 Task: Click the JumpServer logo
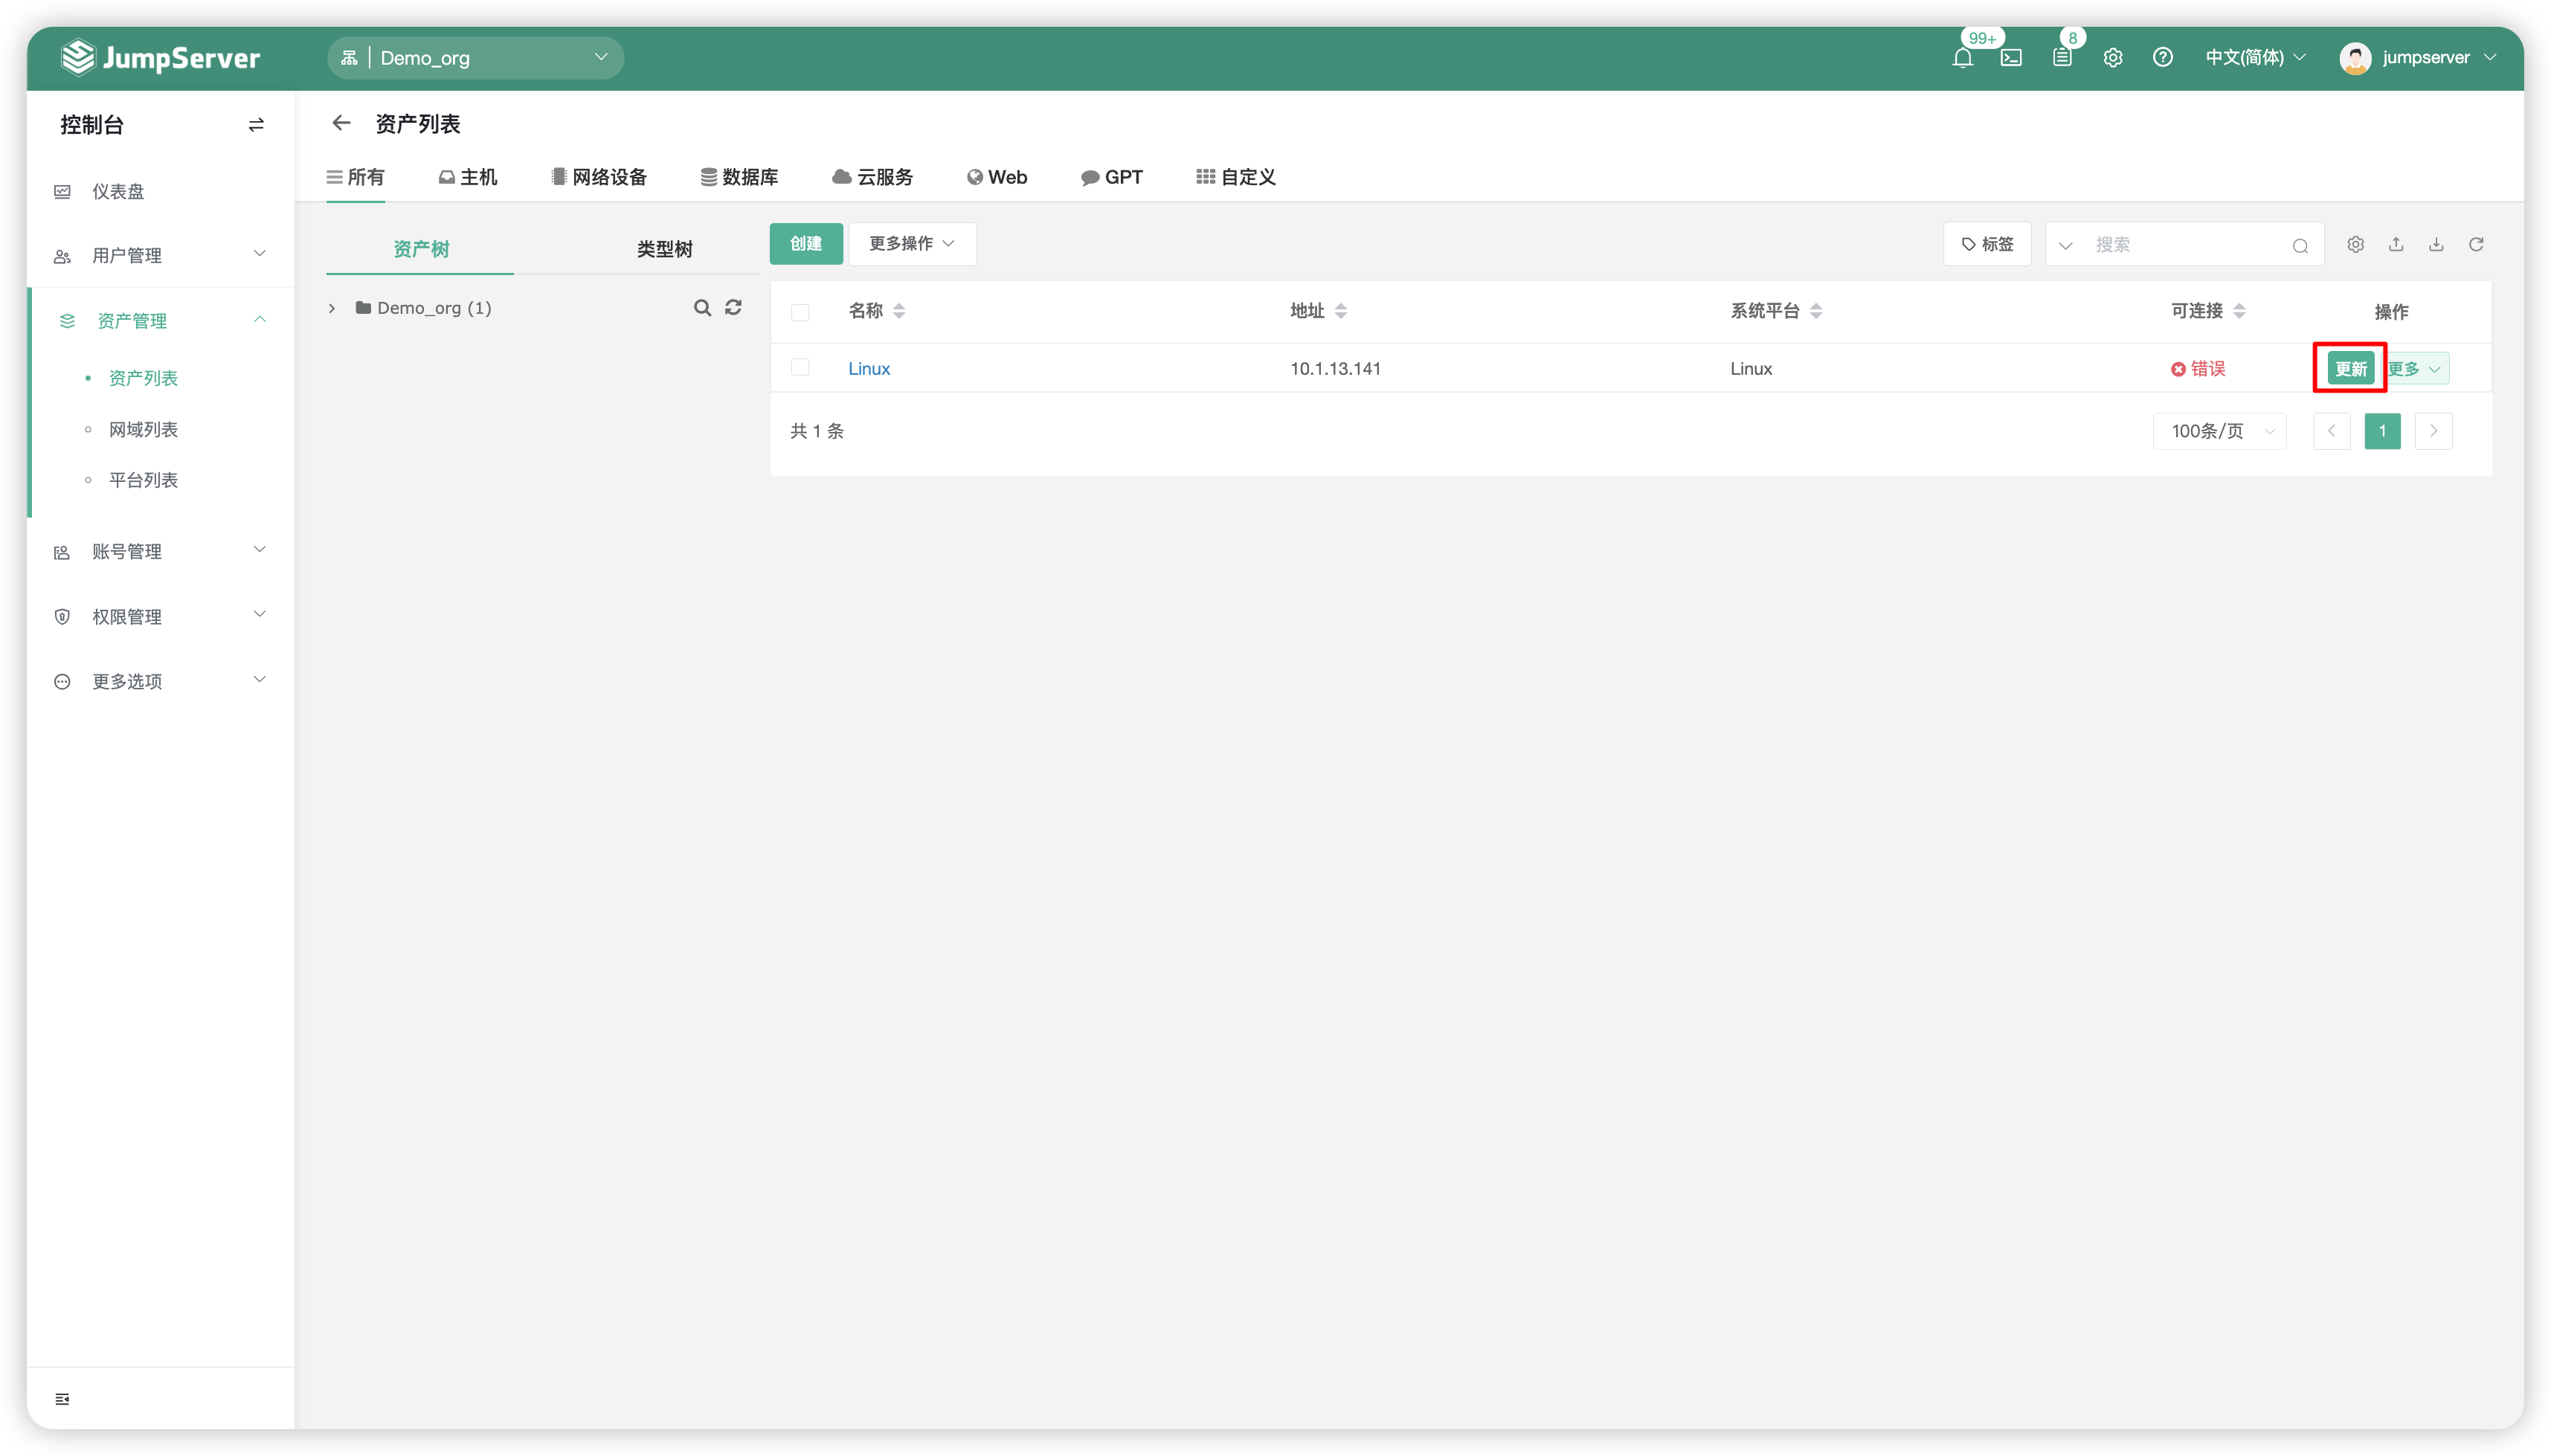click(x=161, y=58)
